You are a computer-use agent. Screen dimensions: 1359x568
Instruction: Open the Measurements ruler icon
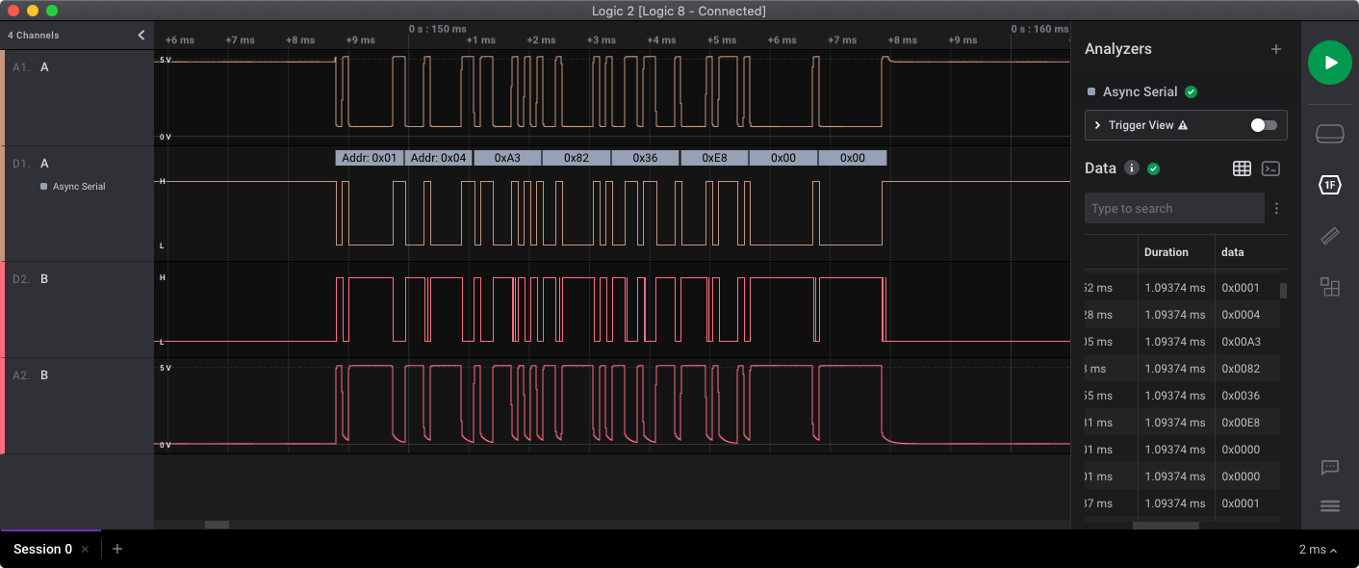[x=1329, y=235]
